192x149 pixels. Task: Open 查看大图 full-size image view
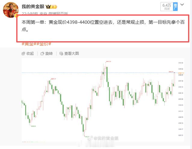coord(72,54)
